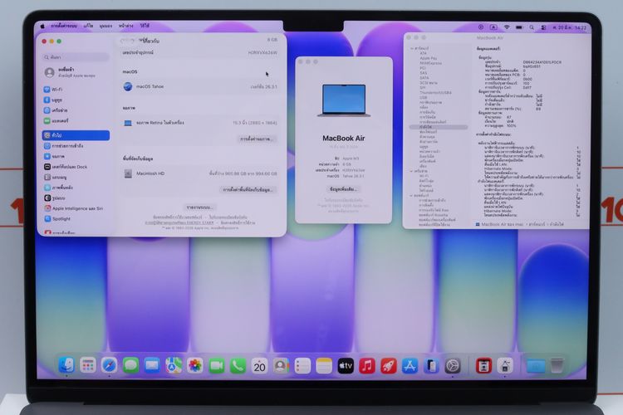Image resolution: width=623 pixels, height=415 pixels.
Task: Click the System Settings search field
Action: pyautogui.click(x=76, y=57)
